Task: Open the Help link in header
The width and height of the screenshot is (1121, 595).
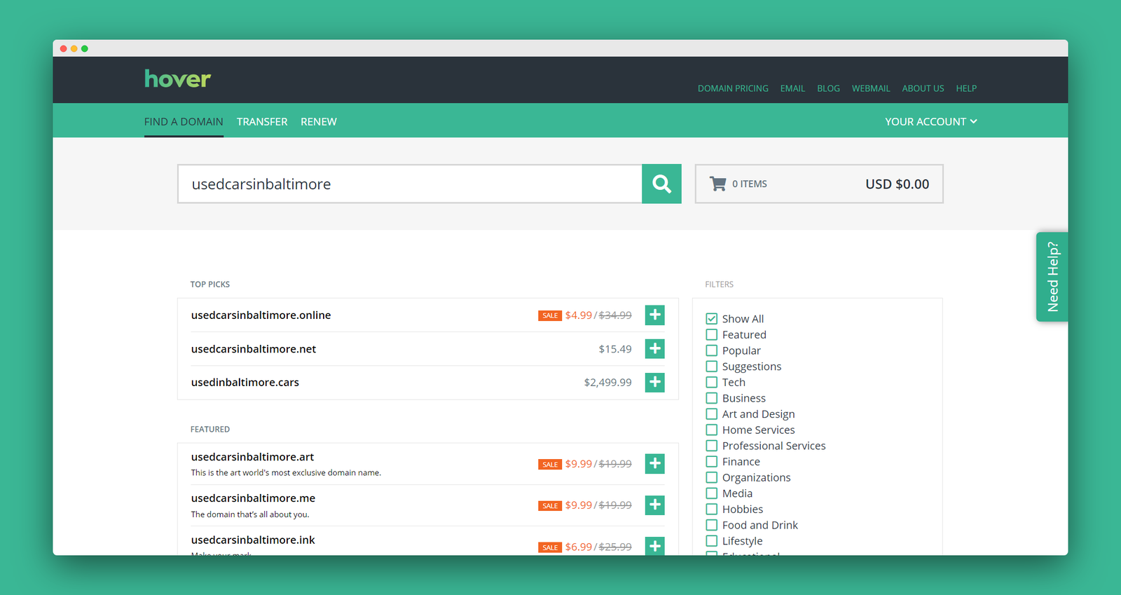Action: pyautogui.click(x=966, y=88)
